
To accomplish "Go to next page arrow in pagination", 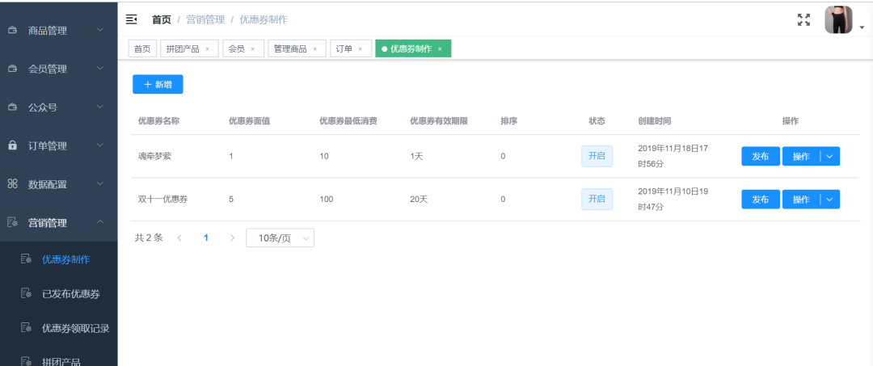I will (232, 238).
